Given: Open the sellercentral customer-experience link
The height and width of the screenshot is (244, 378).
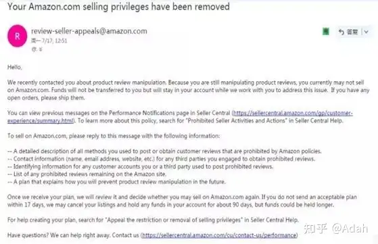Looking at the screenshot, I should pyautogui.click(x=293, y=113).
